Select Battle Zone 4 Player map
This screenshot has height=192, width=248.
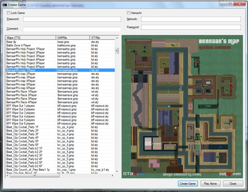(x=19, y=45)
